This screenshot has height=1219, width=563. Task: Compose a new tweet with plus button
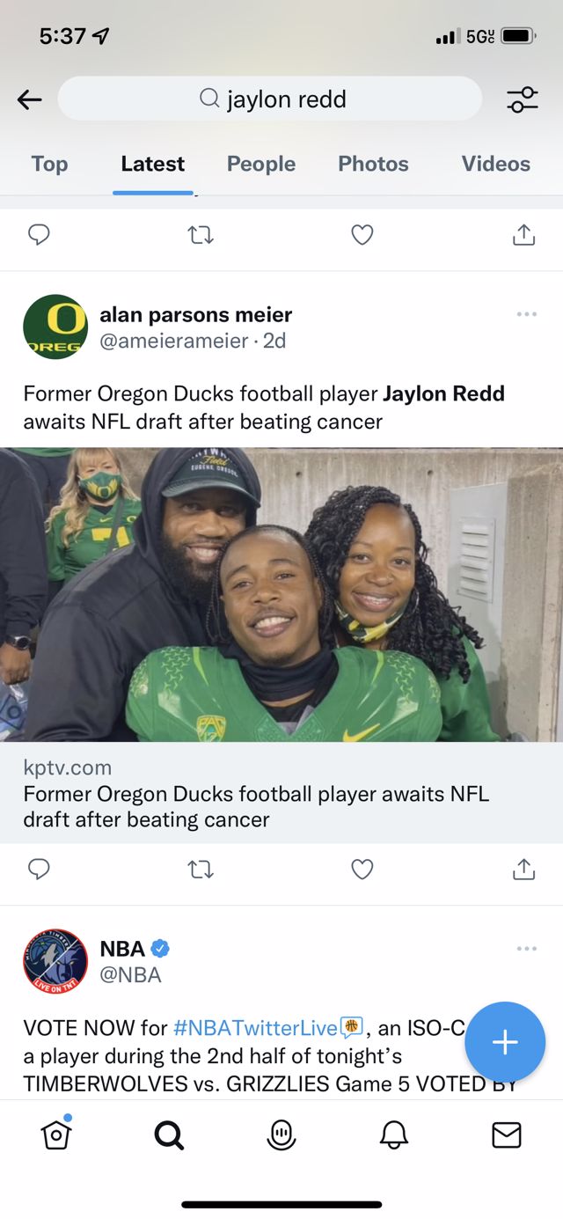click(x=505, y=1042)
